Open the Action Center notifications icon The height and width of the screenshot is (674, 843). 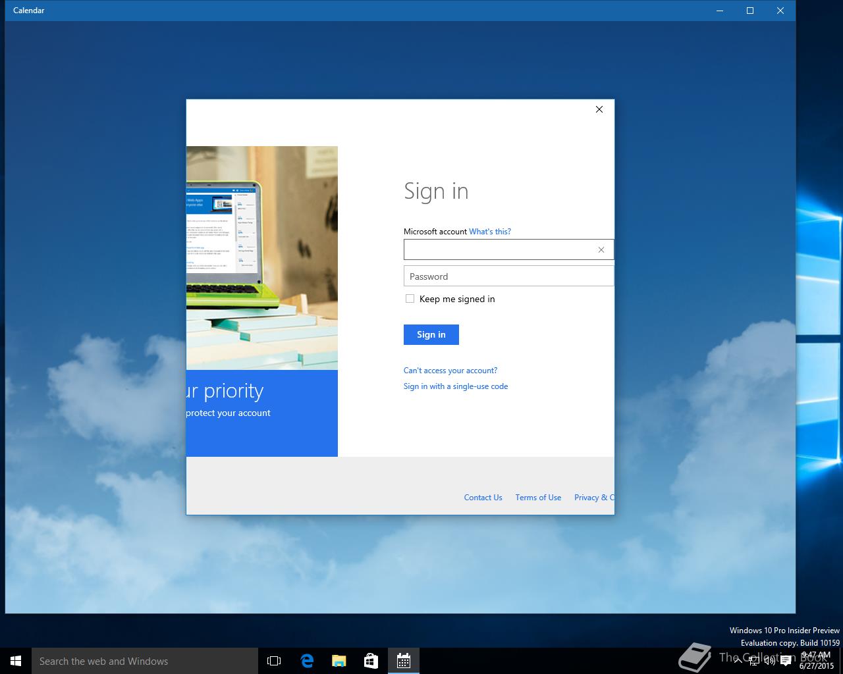point(786,661)
